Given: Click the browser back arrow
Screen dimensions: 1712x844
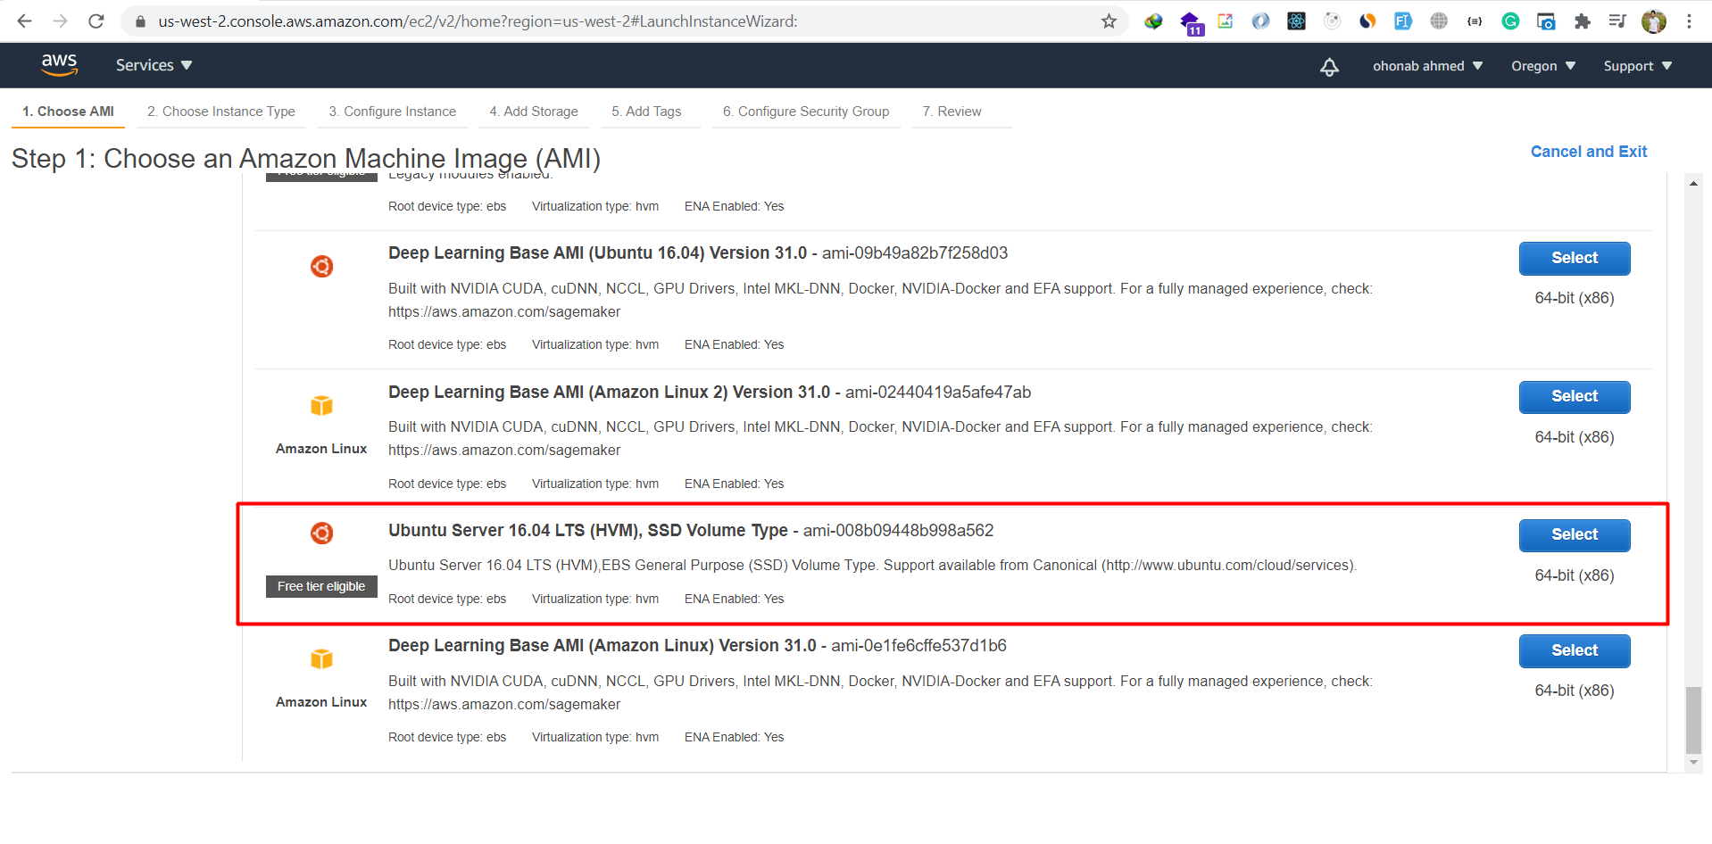Looking at the screenshot, I should [24, 21].
